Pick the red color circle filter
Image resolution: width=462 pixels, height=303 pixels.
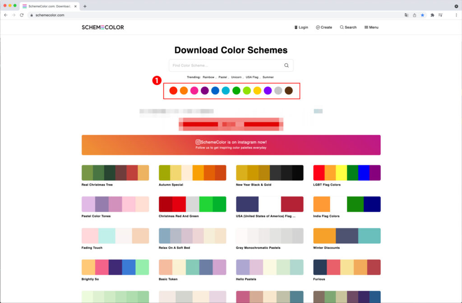click(173, 91)
